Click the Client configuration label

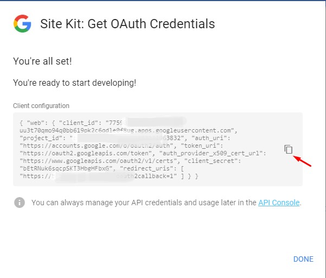pos(41,106)
